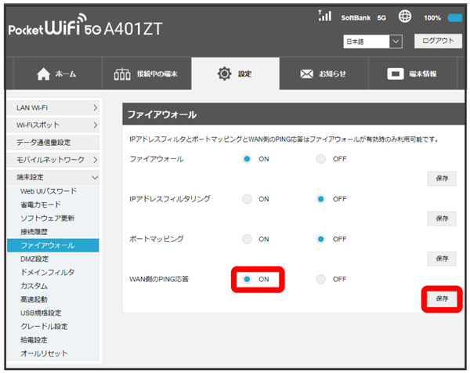
Task: Click the battery level icon
Action: click(x=455, y=17)
